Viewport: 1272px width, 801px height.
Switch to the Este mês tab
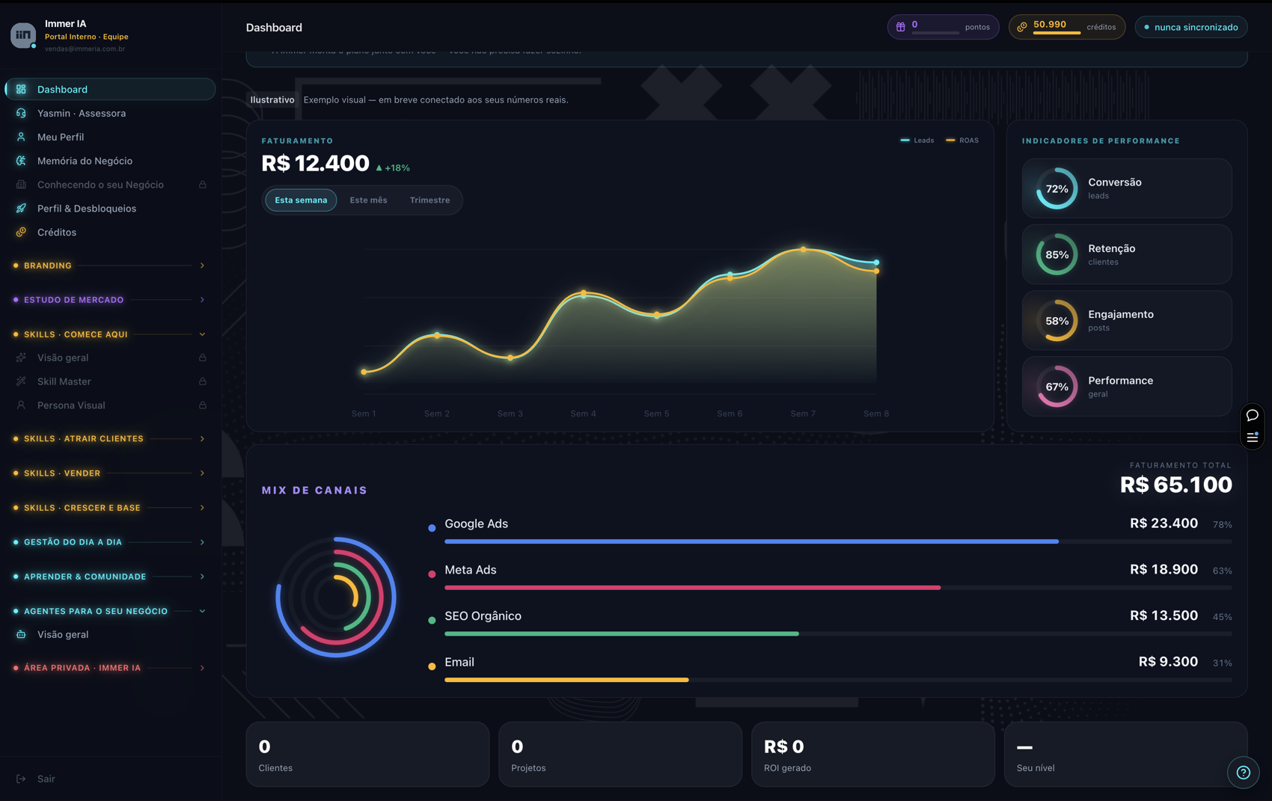coord(369,200)
